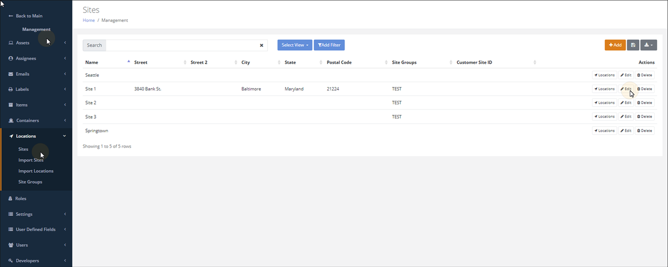Click the Roles lock icon
Viewport: 668px width, 267px height.
pos(10,198)
